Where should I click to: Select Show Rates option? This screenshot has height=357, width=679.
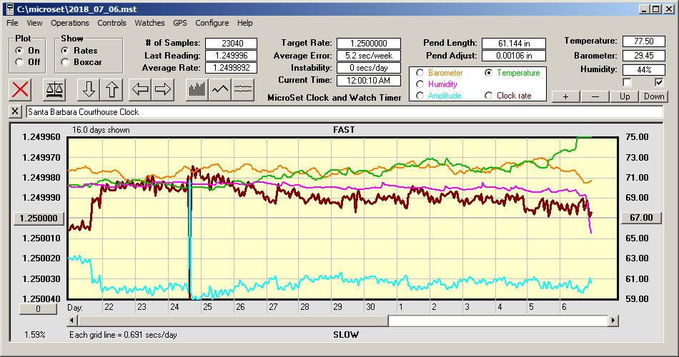coord(65,51)
